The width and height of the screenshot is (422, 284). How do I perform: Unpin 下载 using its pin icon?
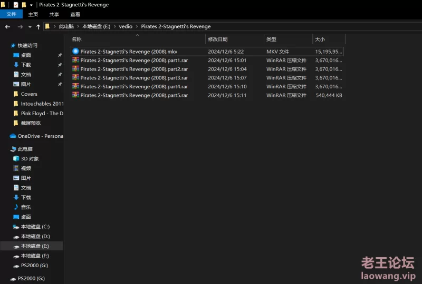click(60, 65)
